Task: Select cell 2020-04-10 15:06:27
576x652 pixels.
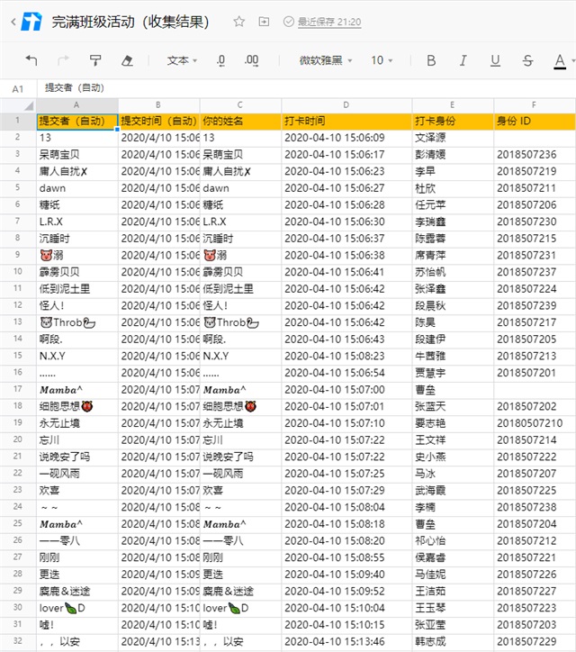Action: pyautogui.click(x=346, y=188)
